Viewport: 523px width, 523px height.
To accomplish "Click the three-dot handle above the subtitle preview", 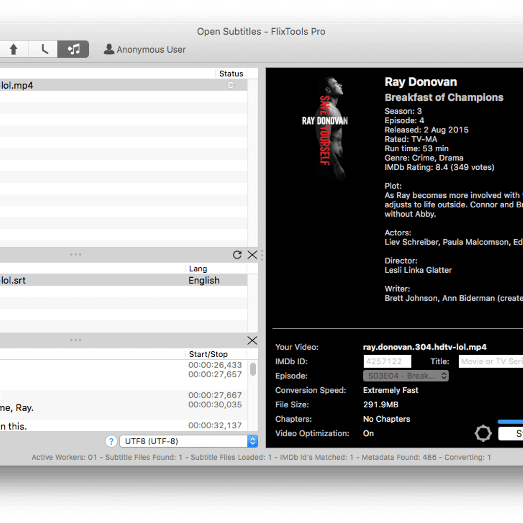I will [x=76, y=340].
